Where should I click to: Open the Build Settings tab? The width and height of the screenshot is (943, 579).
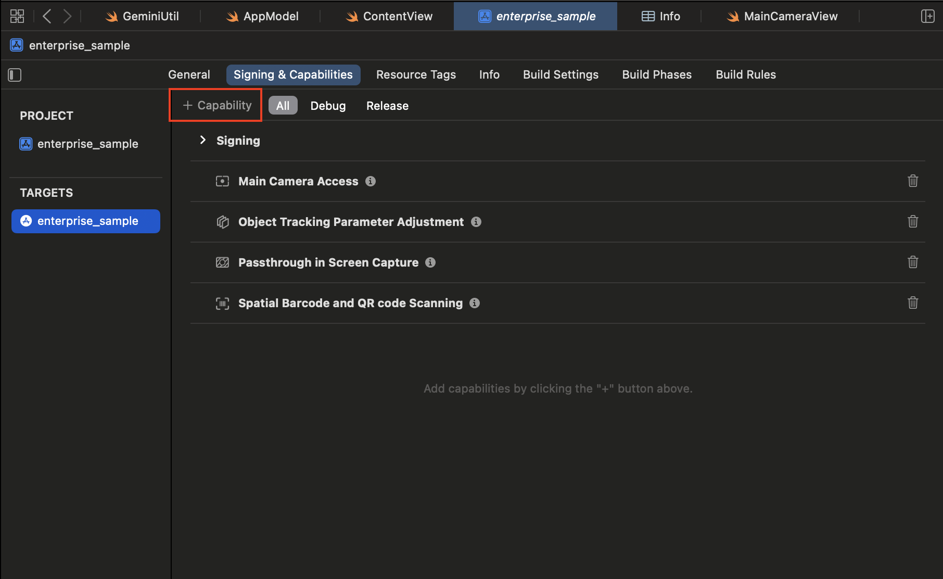[x=560, y=74]
